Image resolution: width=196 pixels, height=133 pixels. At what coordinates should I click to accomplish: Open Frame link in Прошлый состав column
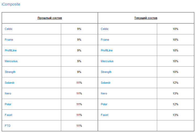point(9,40)
